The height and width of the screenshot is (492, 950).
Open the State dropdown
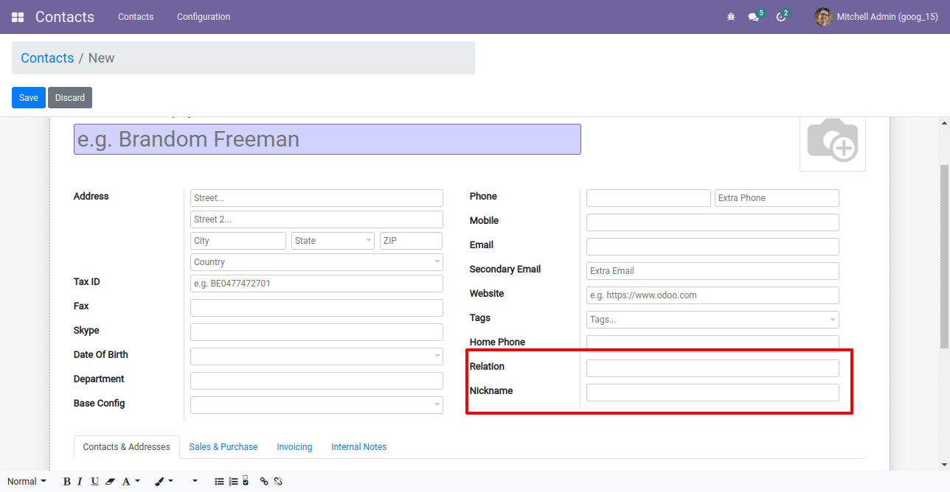tap(333, 241)
